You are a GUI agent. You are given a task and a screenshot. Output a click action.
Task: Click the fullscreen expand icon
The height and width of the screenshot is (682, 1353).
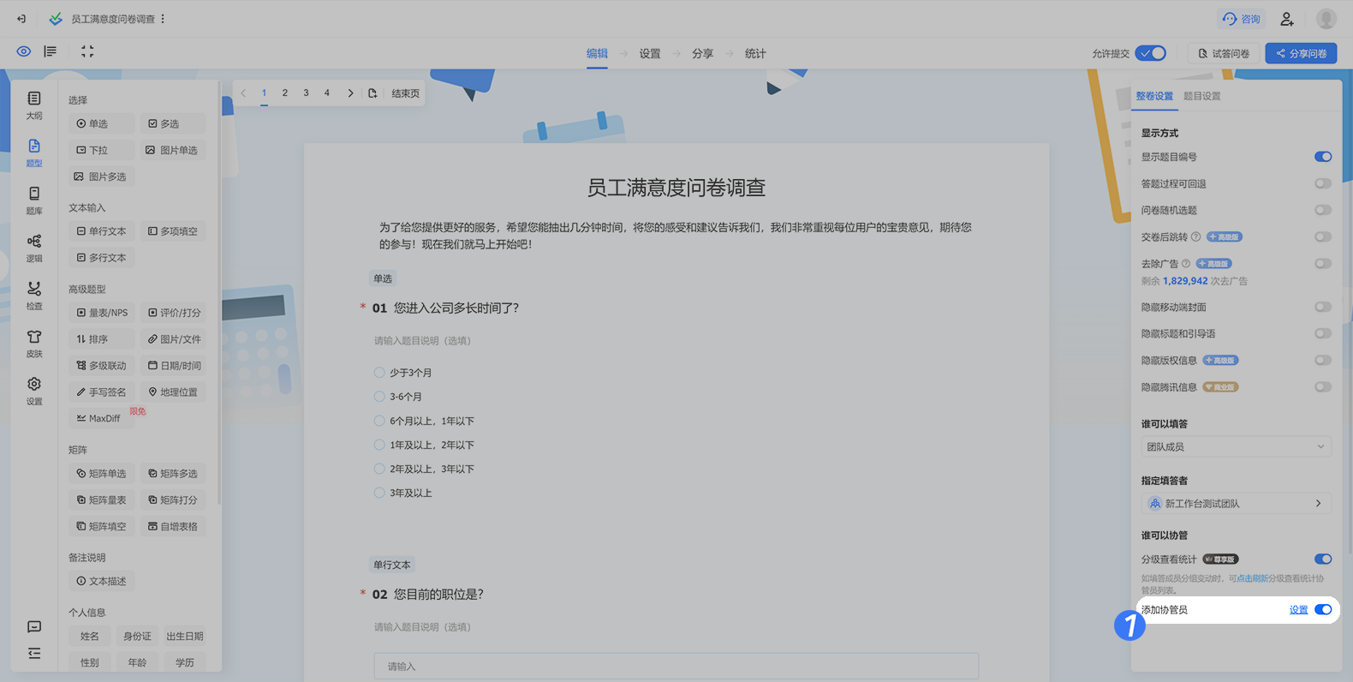tap(87, 51)
